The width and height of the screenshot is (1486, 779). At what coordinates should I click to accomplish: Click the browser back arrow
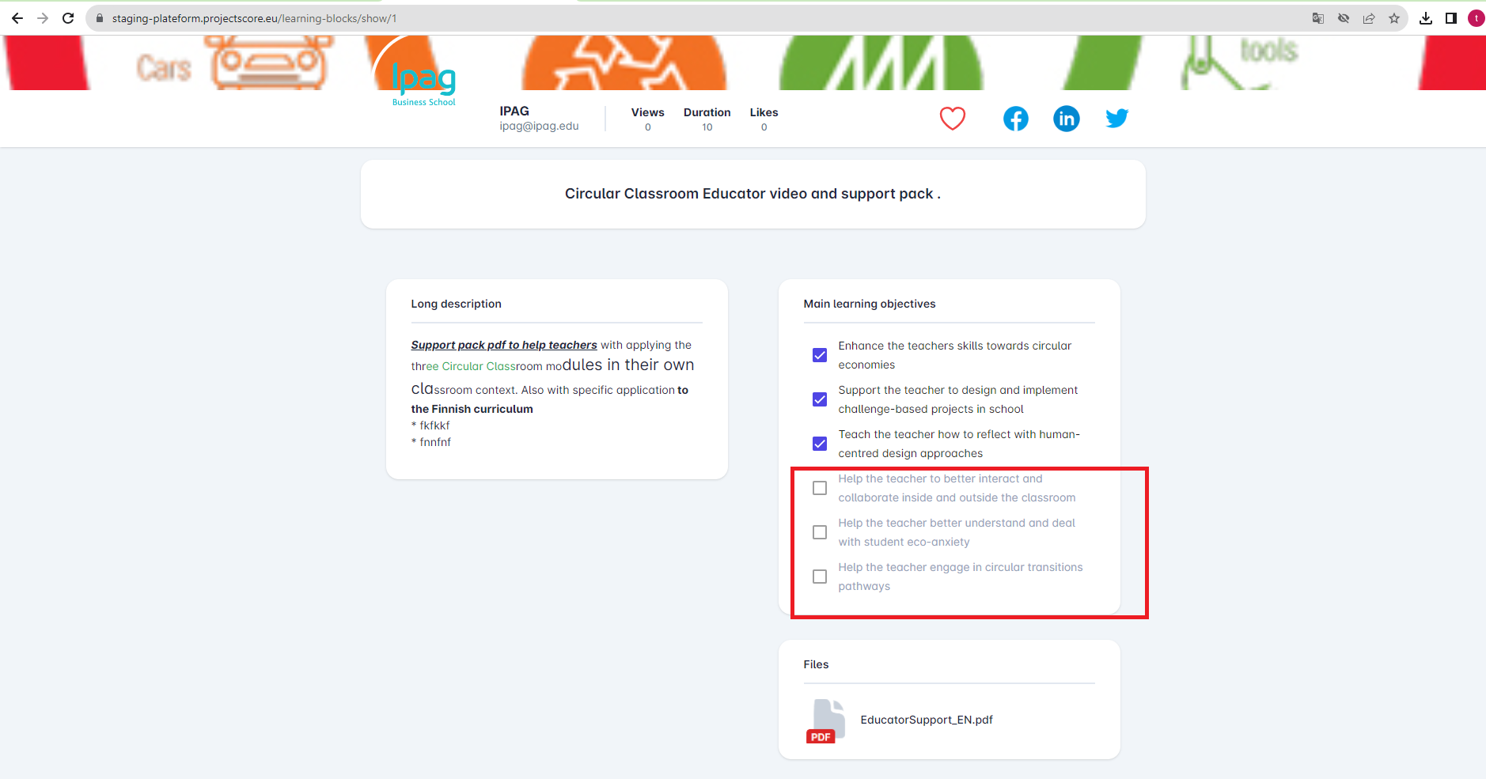click(x=17, y=18)
